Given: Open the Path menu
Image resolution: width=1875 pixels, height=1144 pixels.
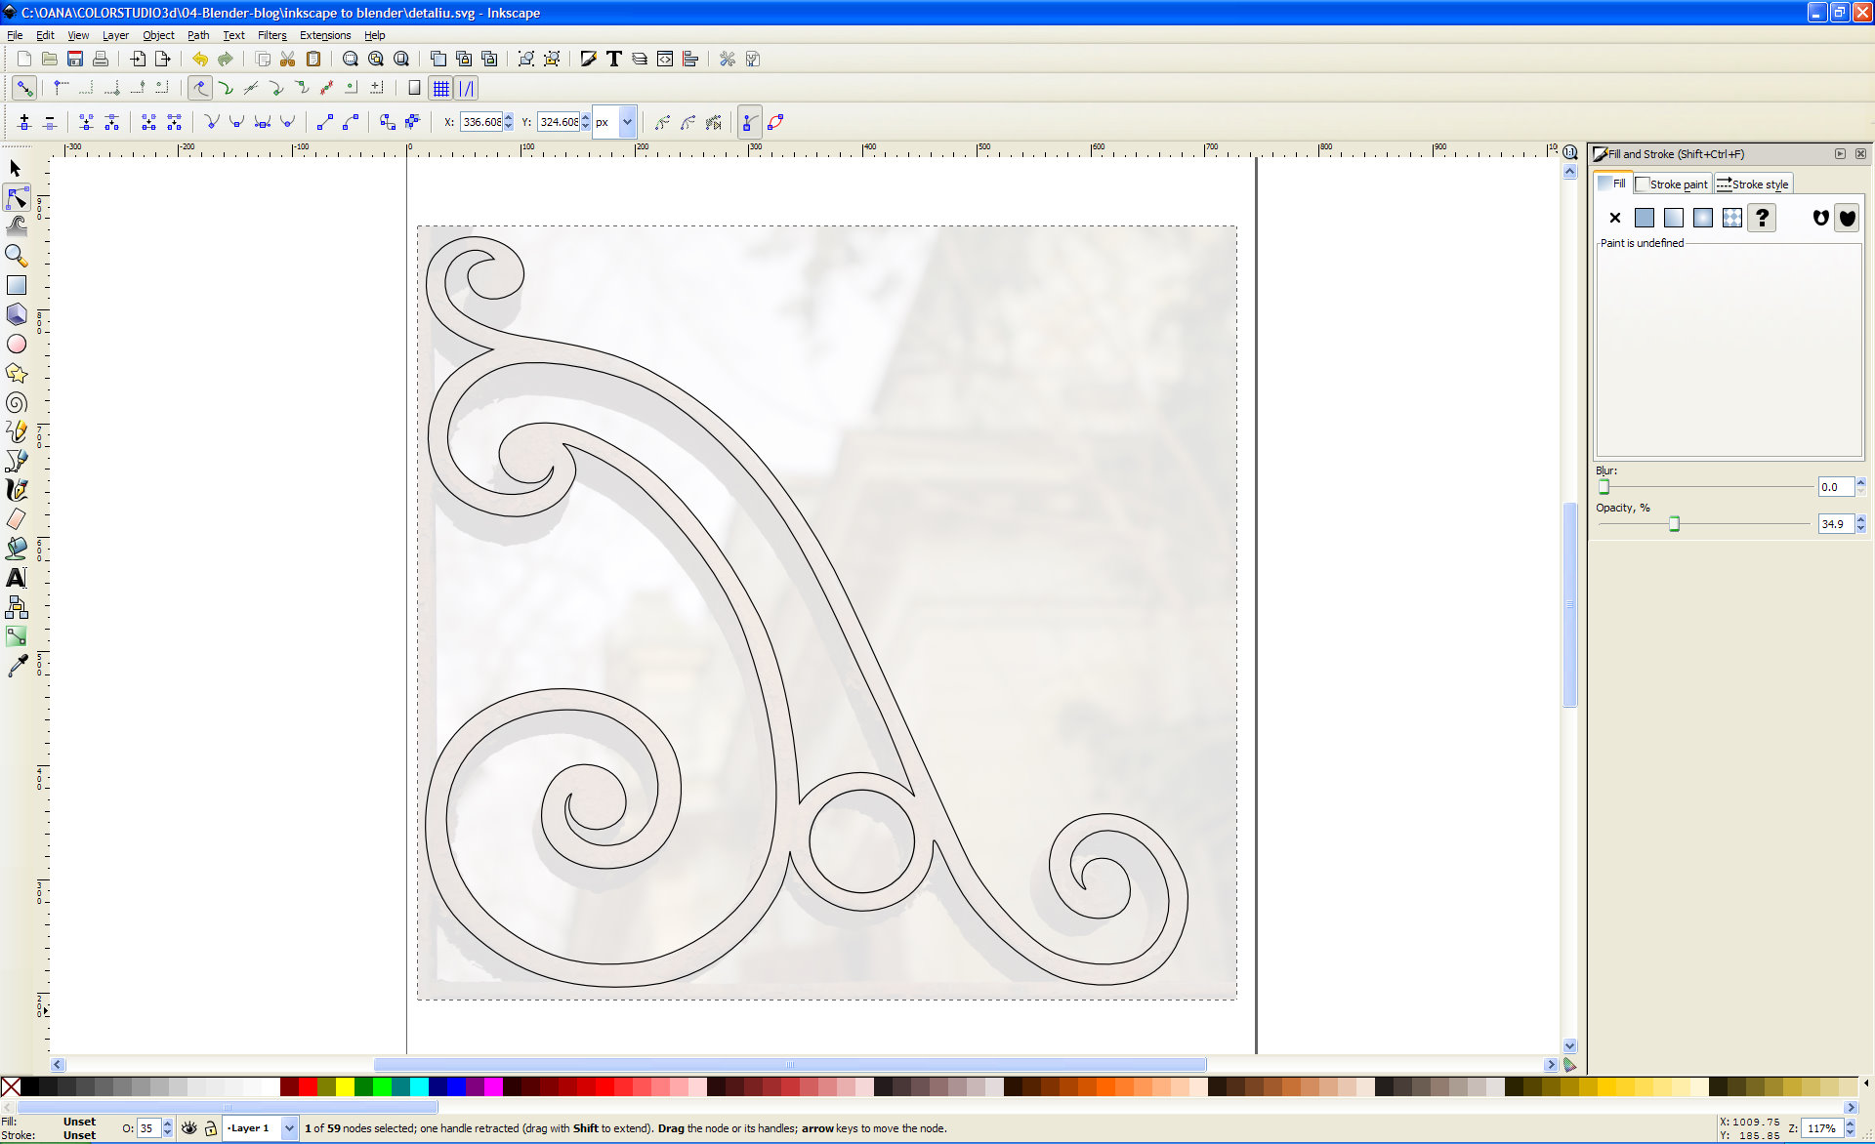Looking at the screenshot, I should tap(198, 35).
